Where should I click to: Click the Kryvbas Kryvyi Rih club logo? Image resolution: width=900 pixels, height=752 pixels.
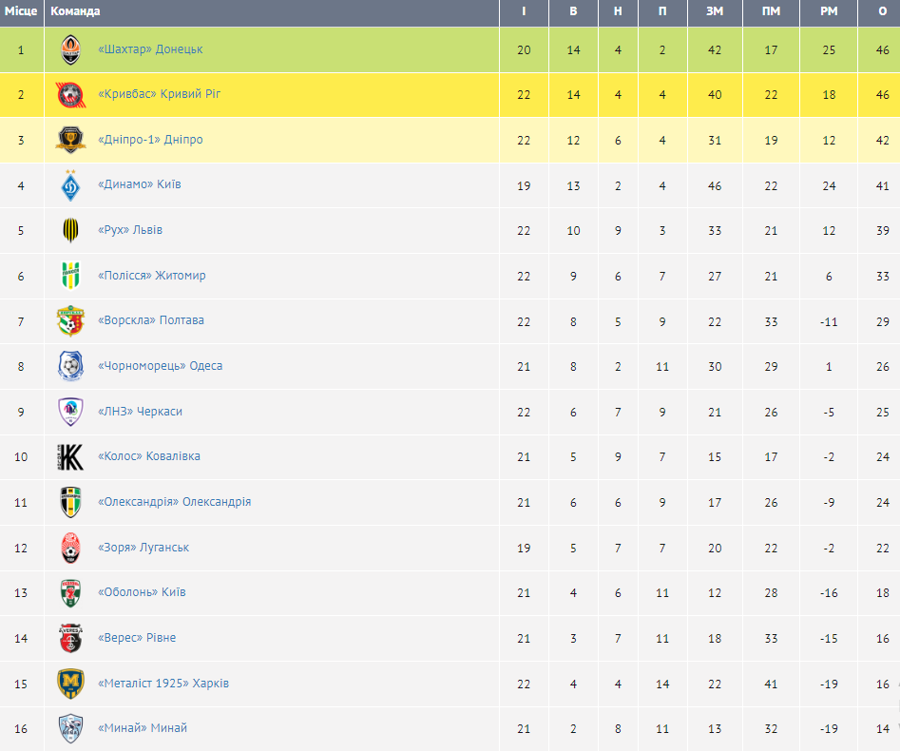click(x=71, y=95)
